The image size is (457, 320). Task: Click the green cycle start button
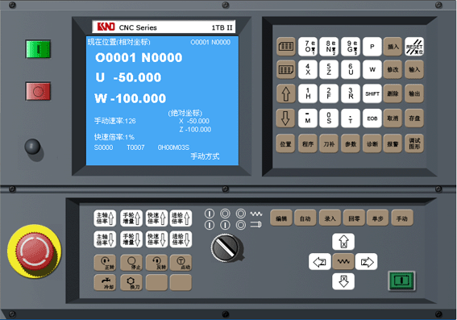[401, 281]
